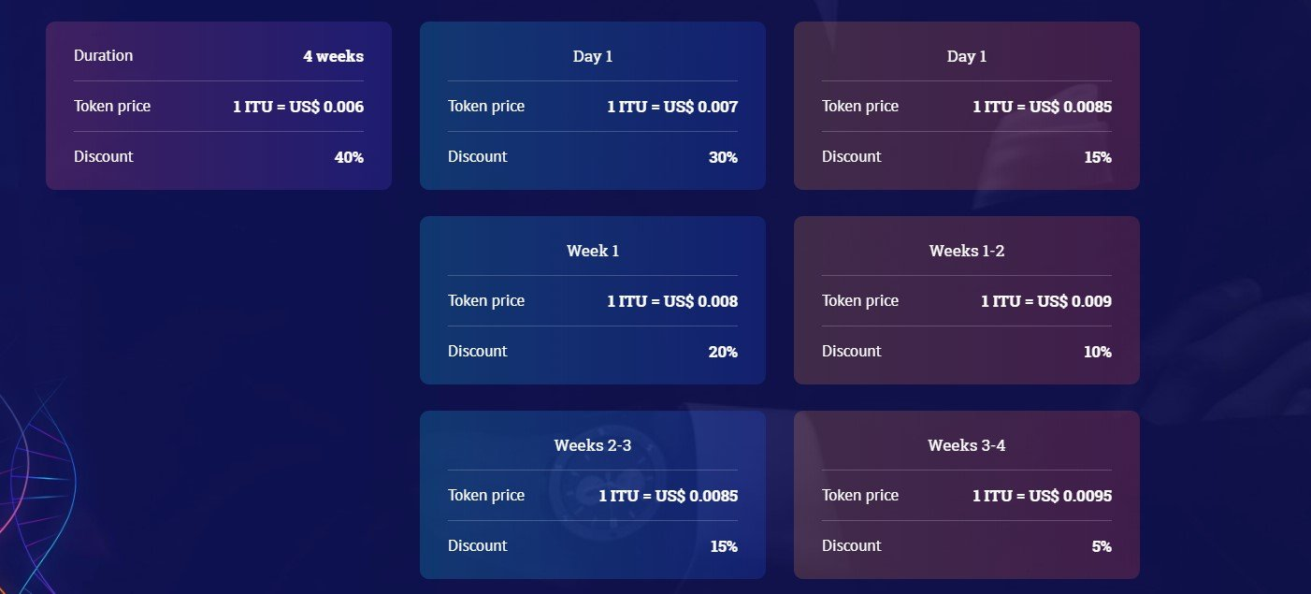Click the 'Weeks 3-4' card heading

point(967,445)
